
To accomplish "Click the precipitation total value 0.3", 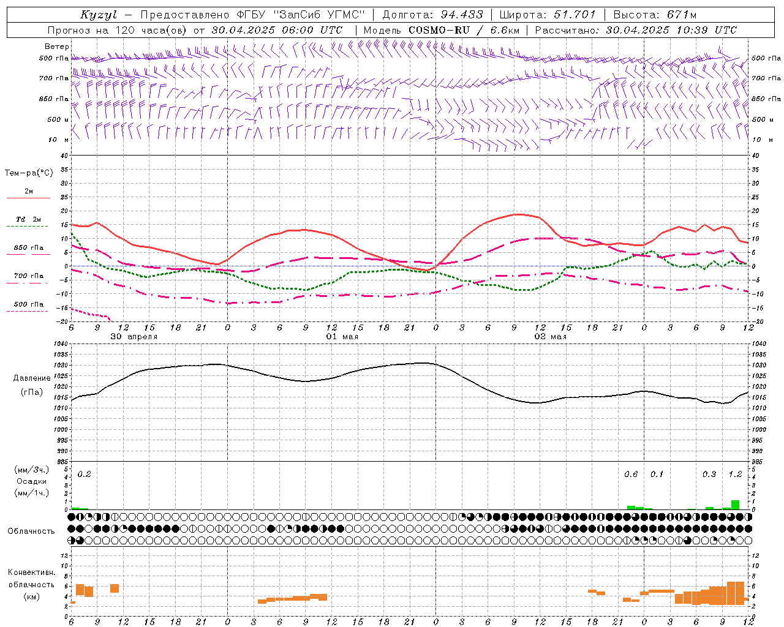I will click(709, 475).
